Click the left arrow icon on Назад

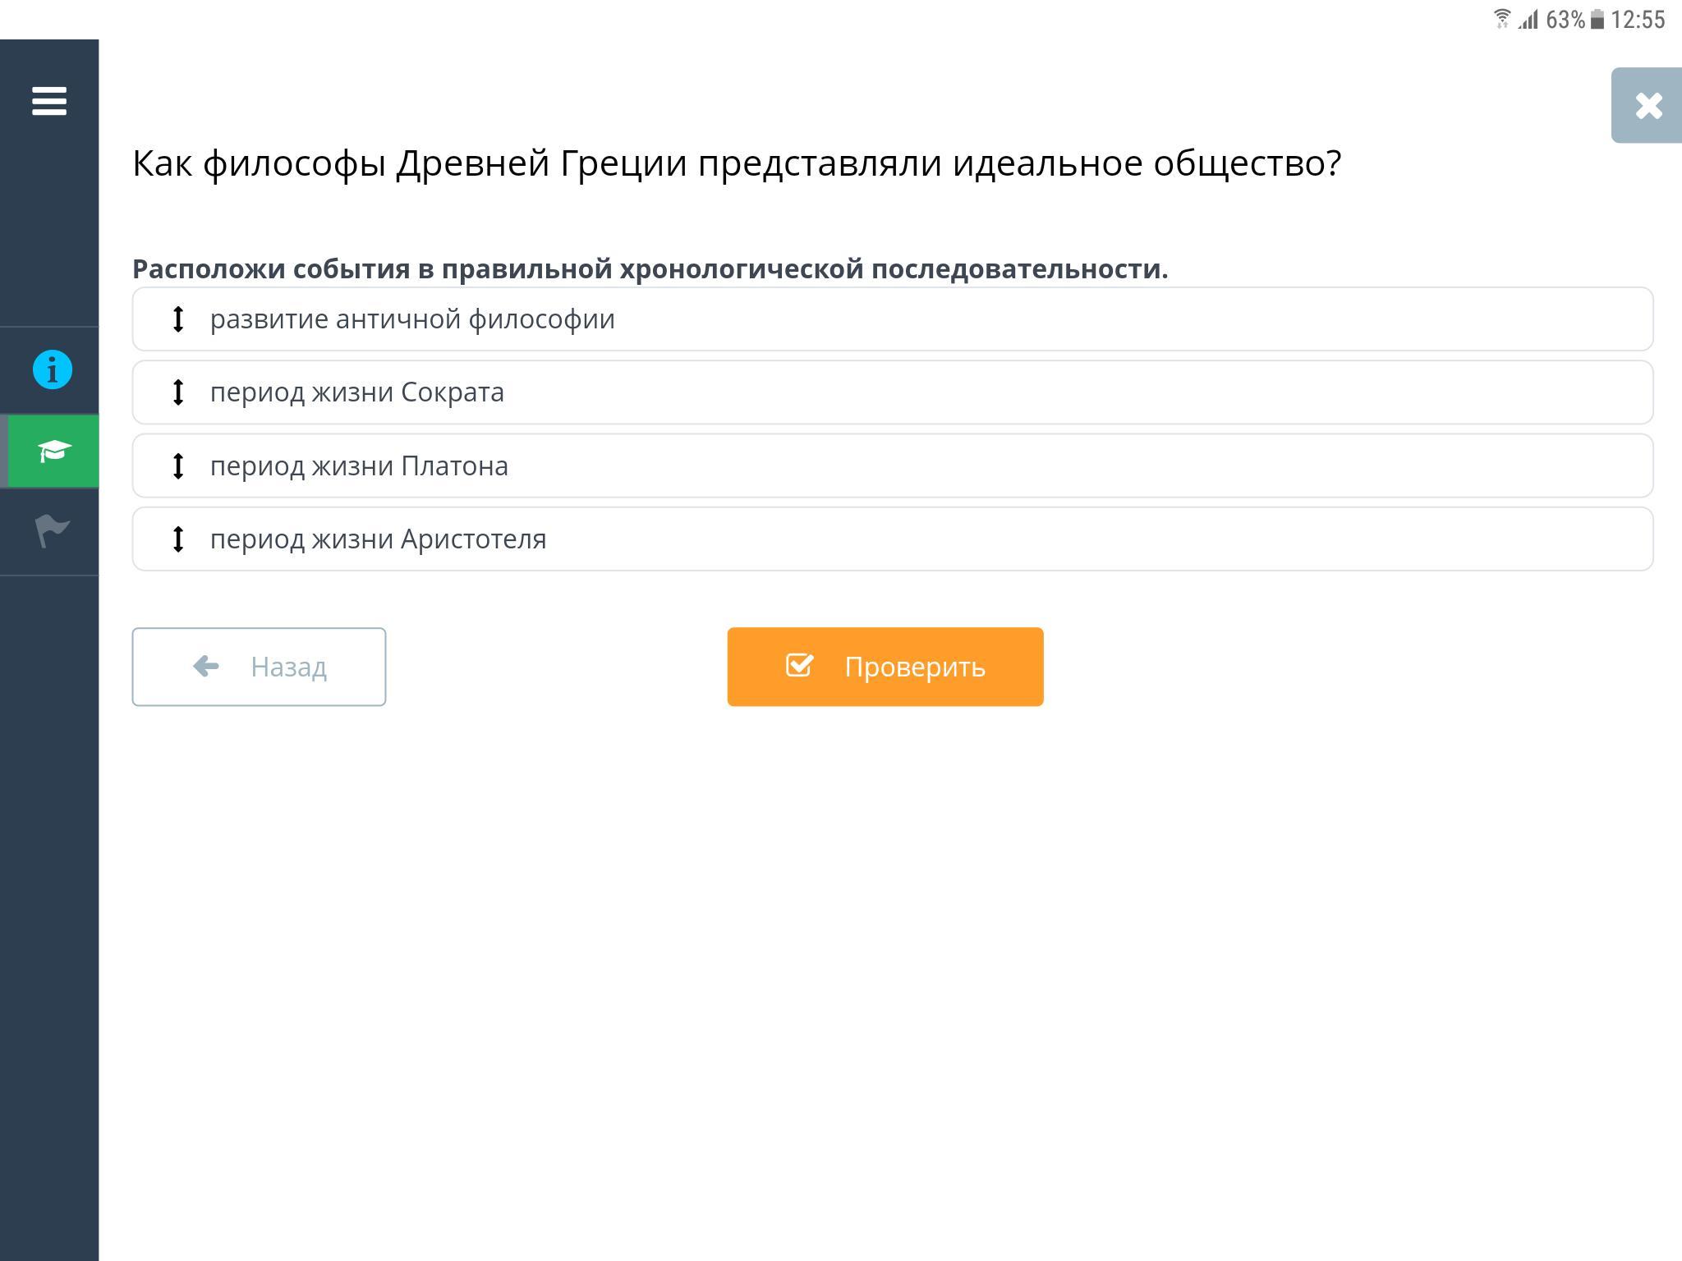pos(206,666)
